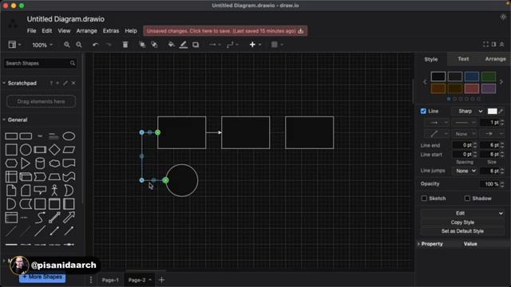Click the To Back toolbar icon
Viewport: 511px width, 287px height.
154,45
